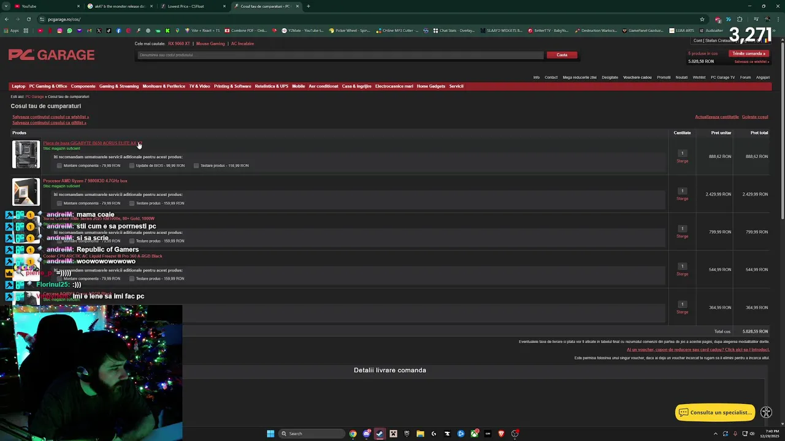The width and height of the screenshot is (785, 441).
Task: Open the YouTube bookmark icon in bookmarks bar
Action: (40, 31)
